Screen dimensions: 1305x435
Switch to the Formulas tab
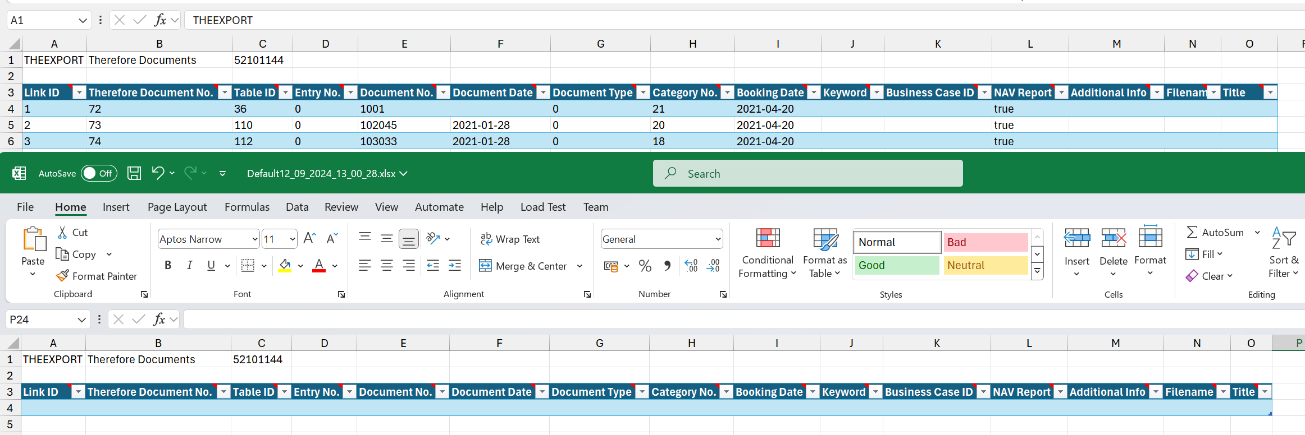[x=247, y=207]
